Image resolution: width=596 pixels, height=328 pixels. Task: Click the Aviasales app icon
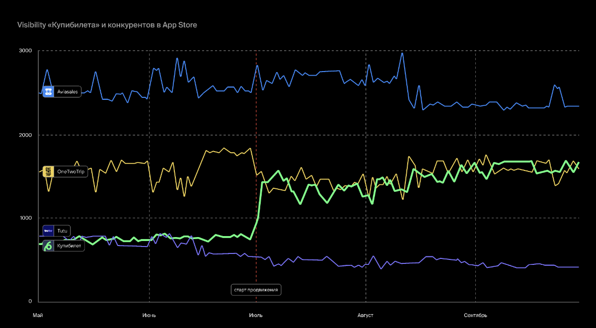tap(48, 92)
